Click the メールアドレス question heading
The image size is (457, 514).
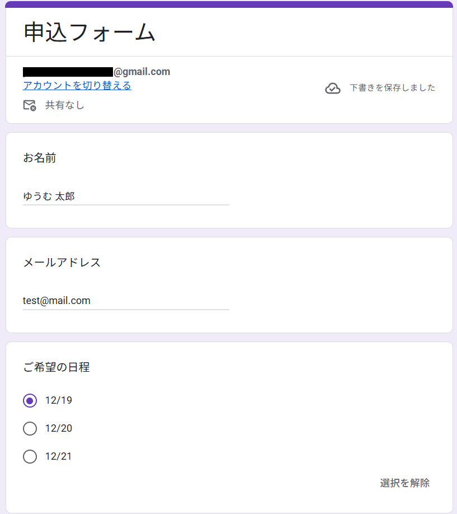coord(62,263)
